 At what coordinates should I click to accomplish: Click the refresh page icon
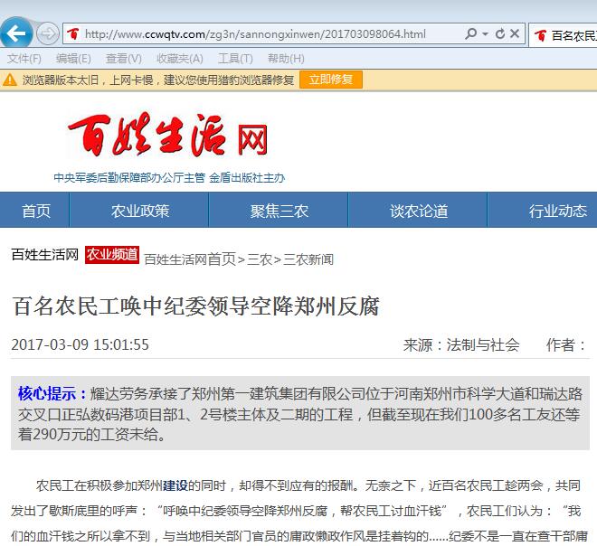pyautogui.click(x=500, y=34)
